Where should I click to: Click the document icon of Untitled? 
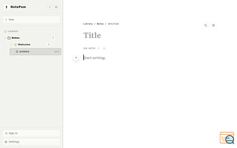pyautogui.click(x=17, y=52)
